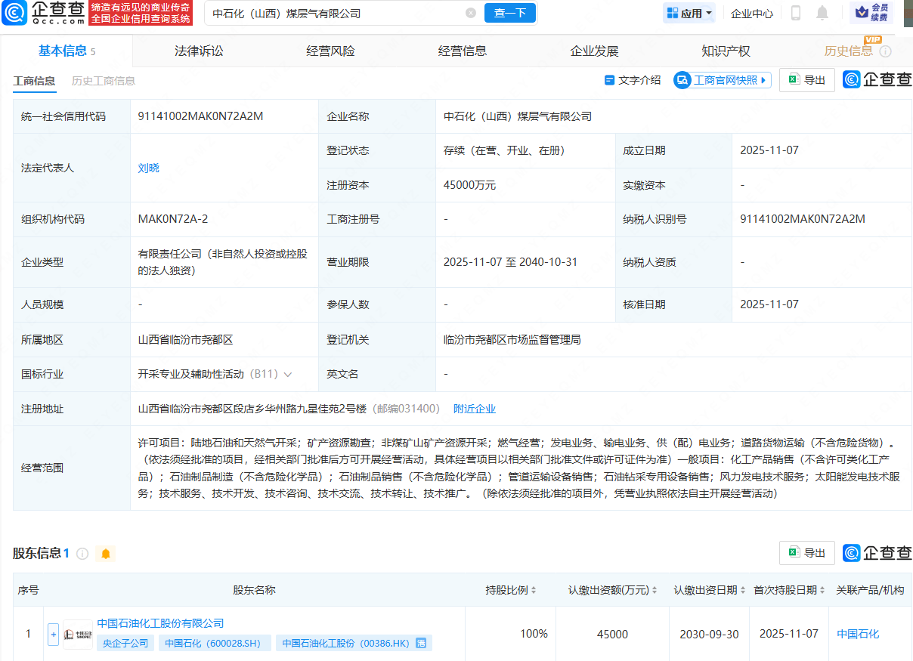Image resolution: width=913 pixels, height=661 pixels.
Task: Click the orange bell beside 股东信息
Action: coord(106,554)
